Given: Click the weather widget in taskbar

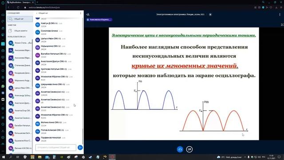Looking at the screenshot, I should (229, 157).
